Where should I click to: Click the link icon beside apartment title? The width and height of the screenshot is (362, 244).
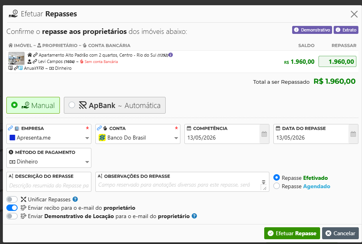[35, 55]
